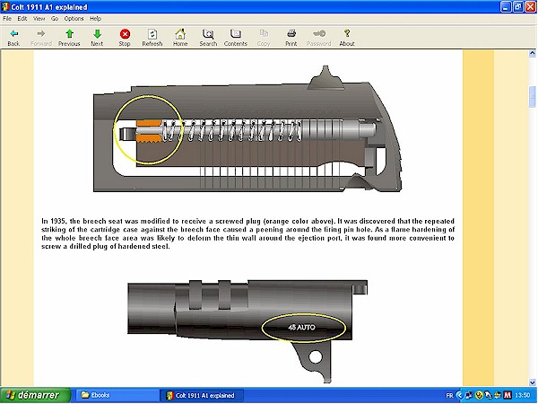Click the scrollbar up arrow

[532, 53]
